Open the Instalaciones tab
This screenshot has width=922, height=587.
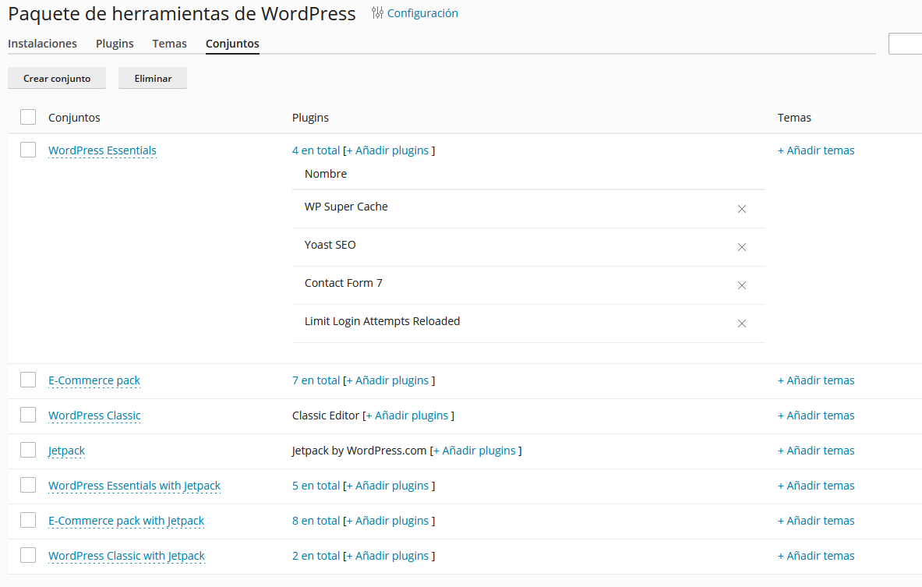tap(42, 44)
